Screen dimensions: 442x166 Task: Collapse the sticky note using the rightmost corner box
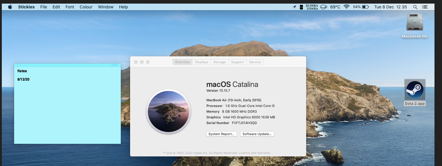click(116, 65)
